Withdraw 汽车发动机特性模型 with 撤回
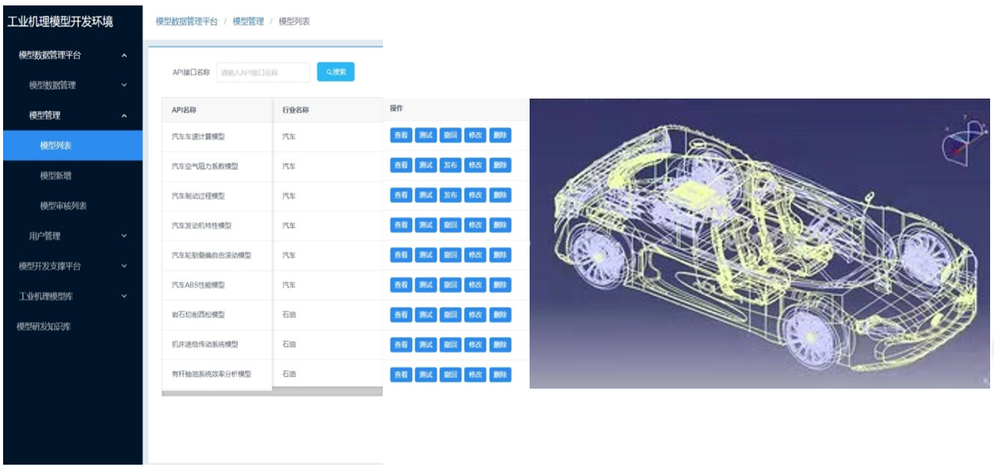Screen dimensions: 994x467 coord(450,225)
